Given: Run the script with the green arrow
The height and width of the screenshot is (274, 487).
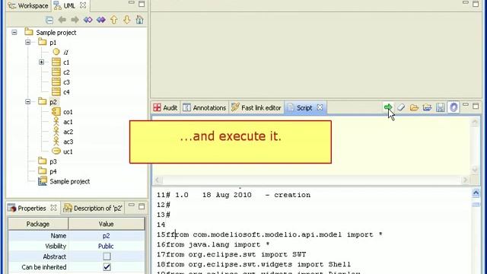Looking at the screenshot, I should [388, 107].
